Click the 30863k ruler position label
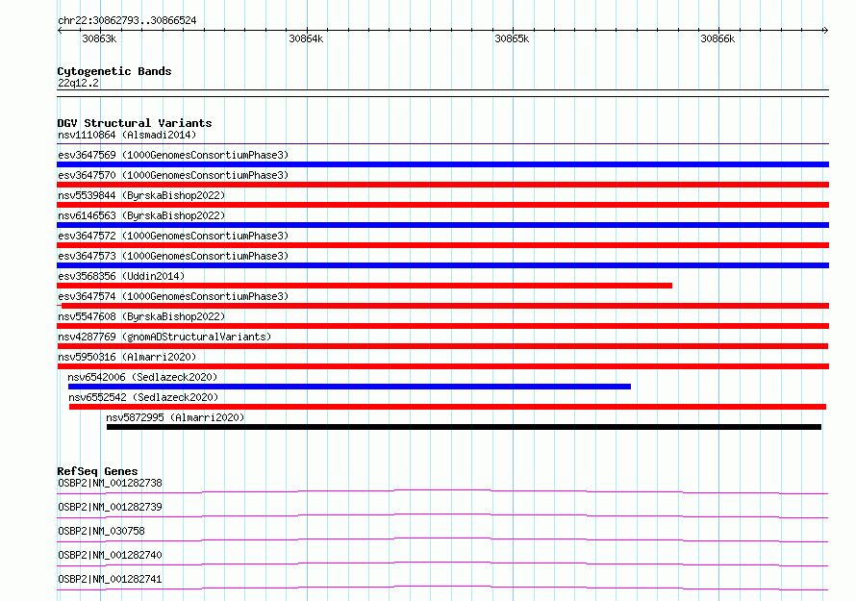The image size is (856, 601). click(x=99, y=38)
